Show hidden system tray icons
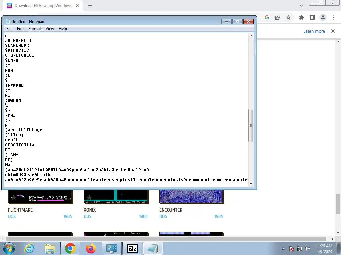The image size is (341, 255). (x=283, y=249)
